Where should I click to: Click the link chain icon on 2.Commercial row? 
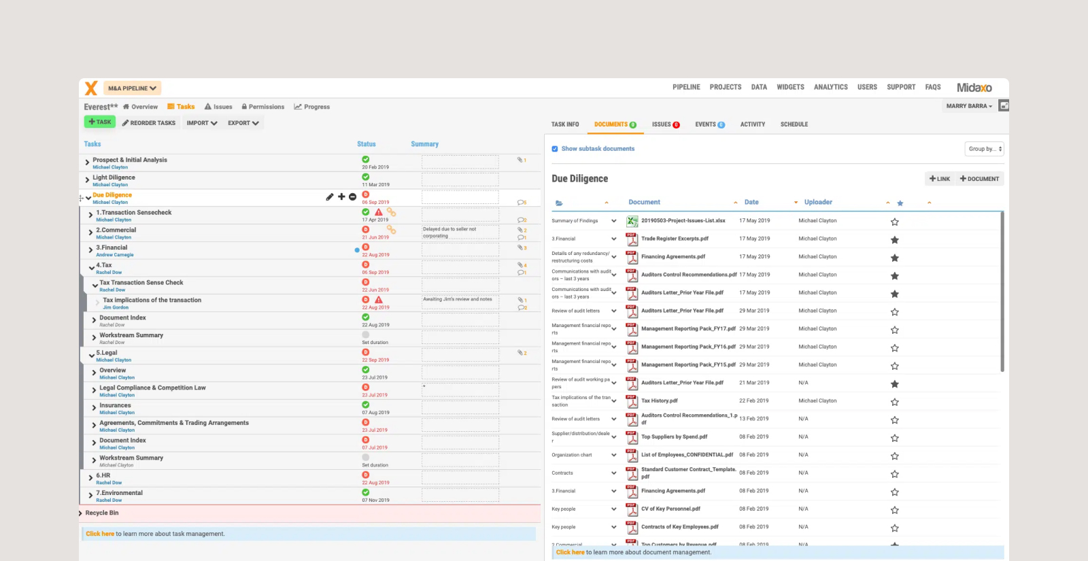(391, 230)
